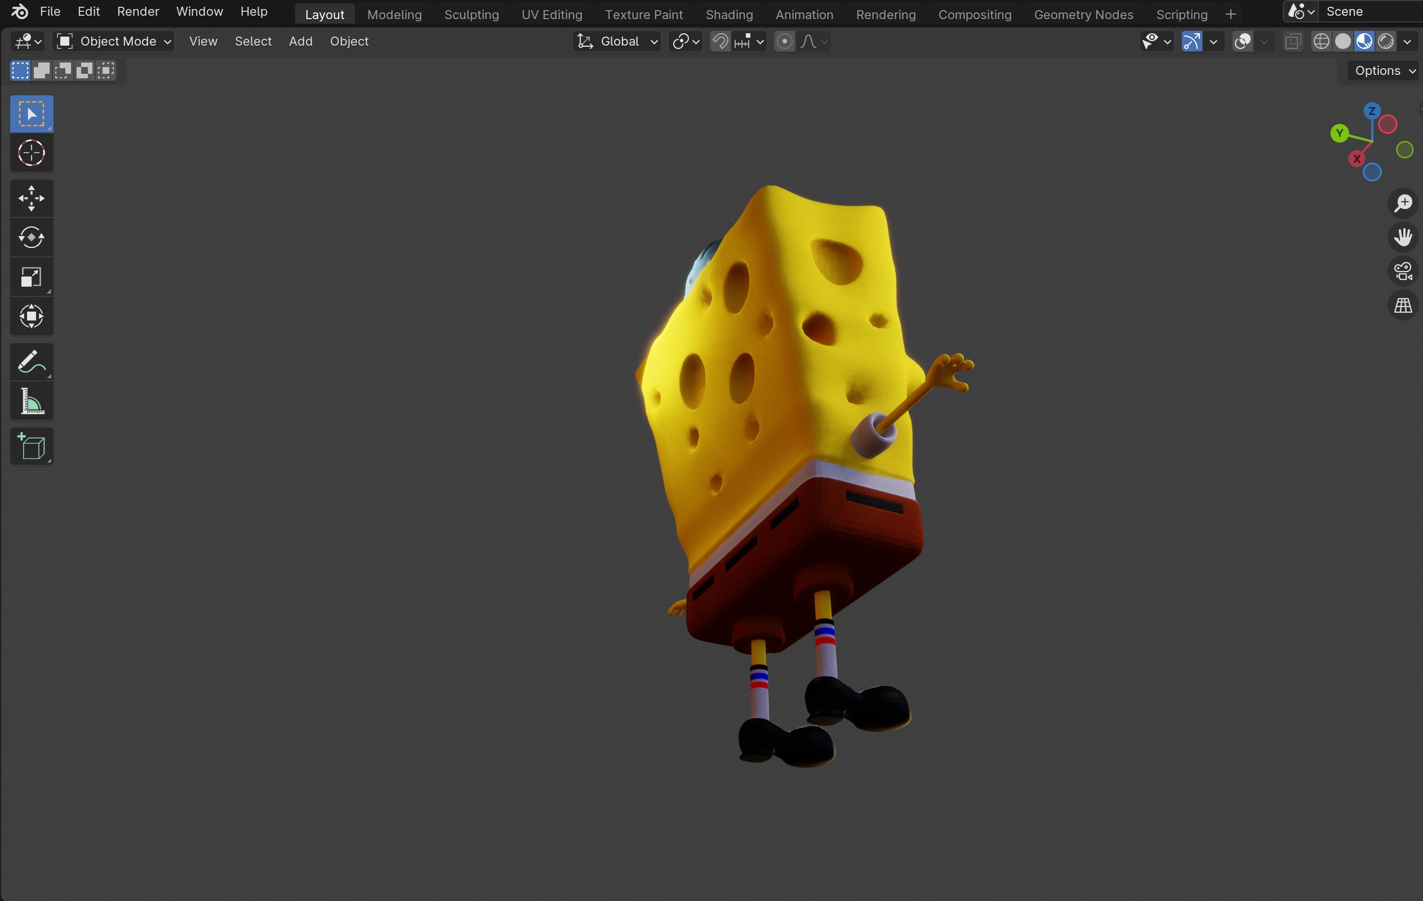Viewport: 1423px width, 901px height.
Task: Pick the Scale tool
Action: point(32,277)
